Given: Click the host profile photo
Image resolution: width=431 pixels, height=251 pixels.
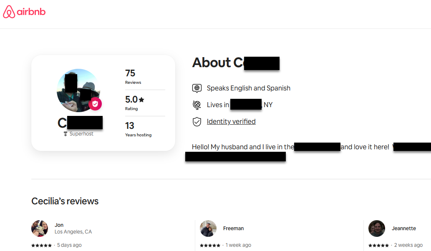Looking at the screenshot, I should [77, 90].
